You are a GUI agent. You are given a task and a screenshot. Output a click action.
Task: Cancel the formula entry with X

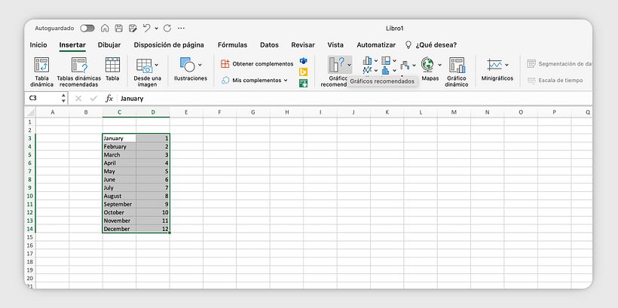pyautogui.click(x=78, y=99)
